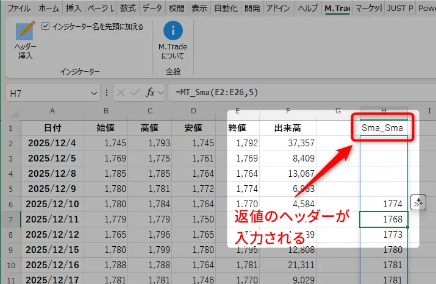
Task: Select column D header
Action: (x=193, y=111)
